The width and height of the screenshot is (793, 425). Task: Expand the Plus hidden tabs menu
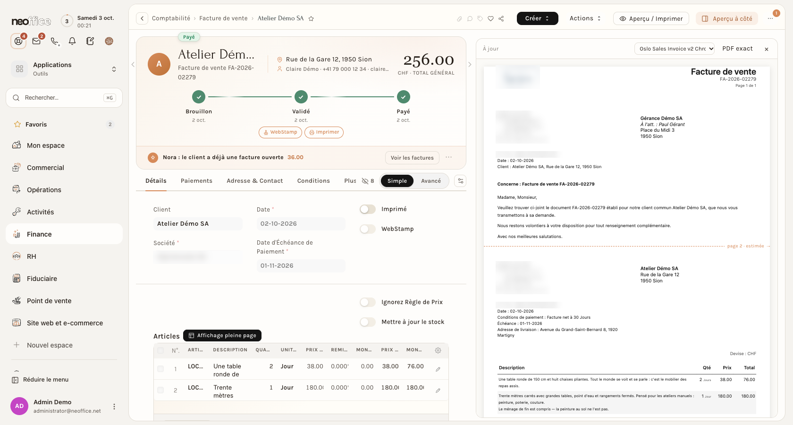(x=350, y=181)
